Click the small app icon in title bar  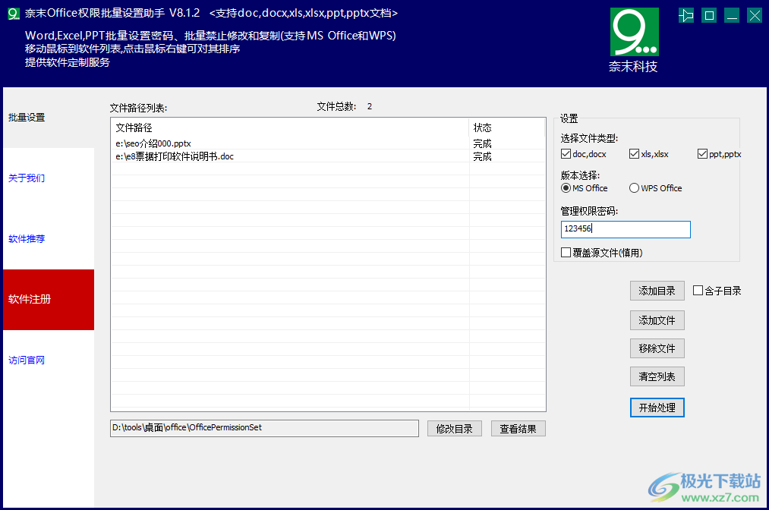point(13,13)
